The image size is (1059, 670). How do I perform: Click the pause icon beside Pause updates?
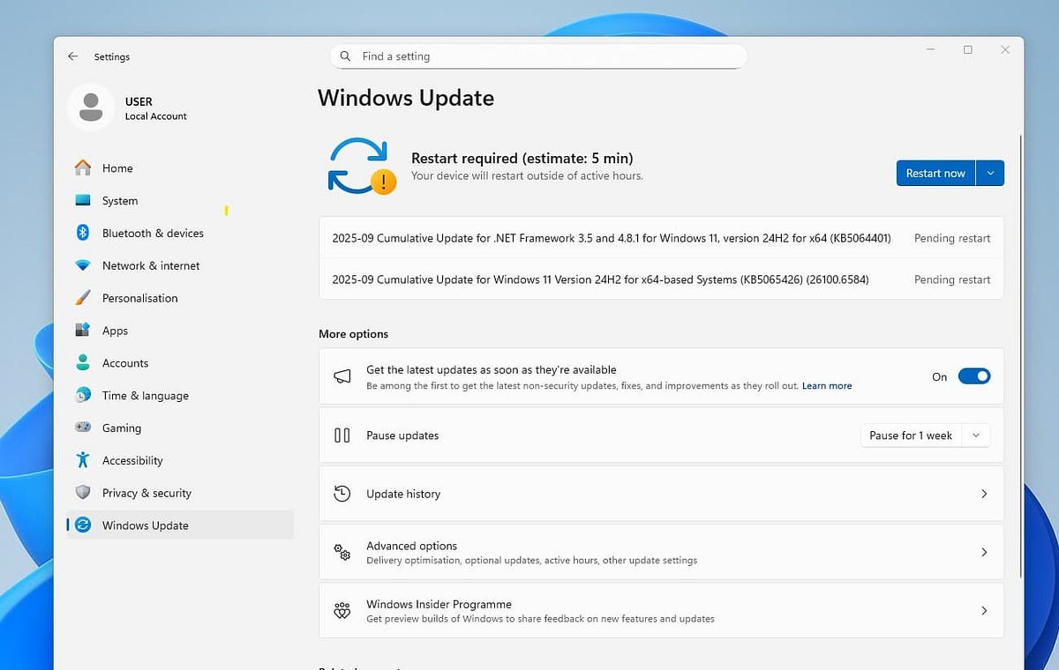coord(342,435)
